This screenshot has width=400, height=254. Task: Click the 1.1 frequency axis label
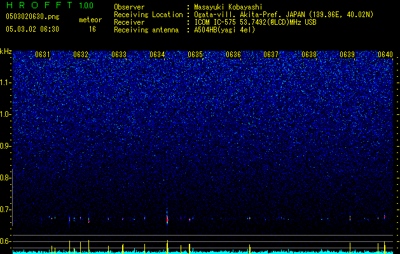[6, 83]
